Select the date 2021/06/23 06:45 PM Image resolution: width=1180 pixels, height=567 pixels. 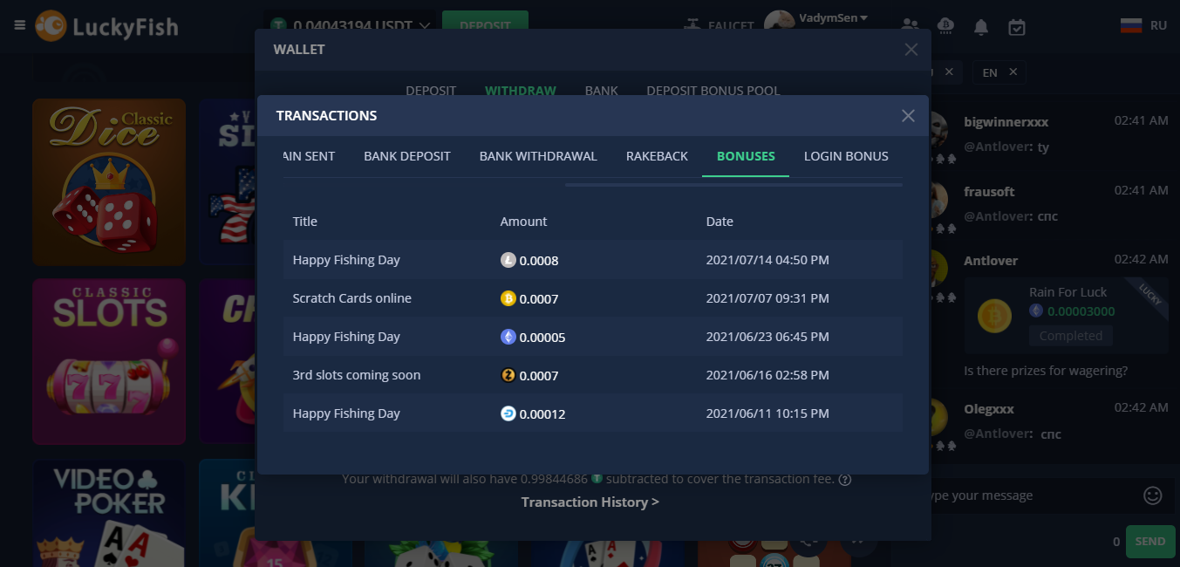tap(767, 337)
